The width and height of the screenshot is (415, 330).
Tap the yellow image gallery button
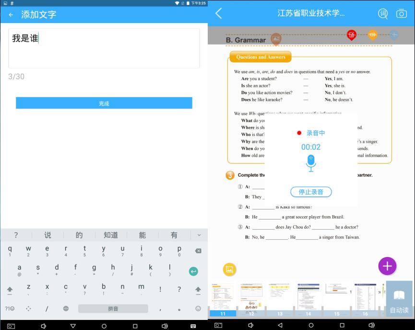(x=230, y=269)
